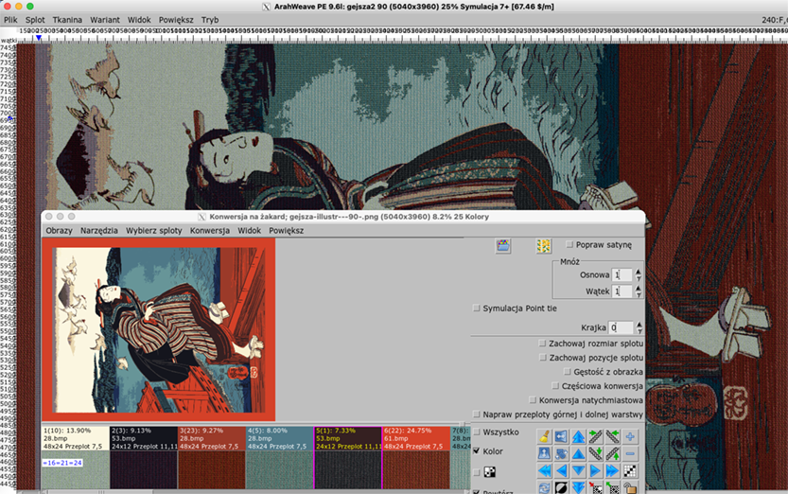This screenshot has width=788, height=494.
Task: Click the single left arrow icon
Action: pyautogui.click(x=561, y=471)
